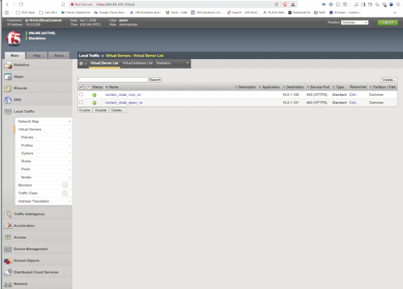The width and height of the screenshot is (403, 289).
Task: Reload the page in browser
Action: 21,5
